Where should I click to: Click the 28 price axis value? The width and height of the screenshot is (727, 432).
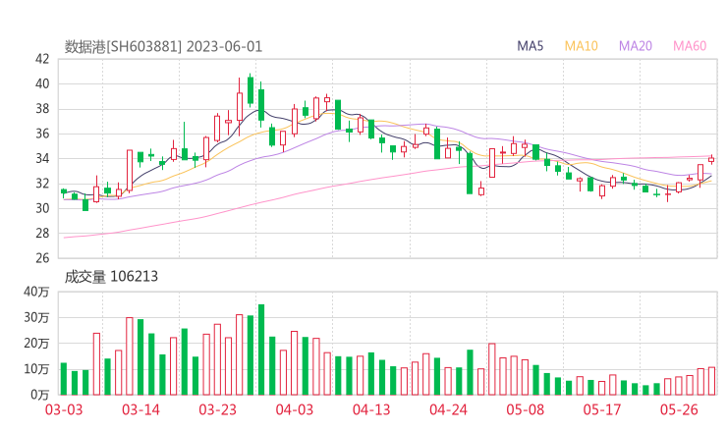[42, 233]
